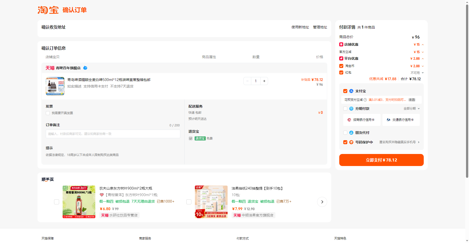The image size is (469, 243).
Task: Select the 农夫山泉东方树叶 add-on checkbox
Action: click(57, 202)
